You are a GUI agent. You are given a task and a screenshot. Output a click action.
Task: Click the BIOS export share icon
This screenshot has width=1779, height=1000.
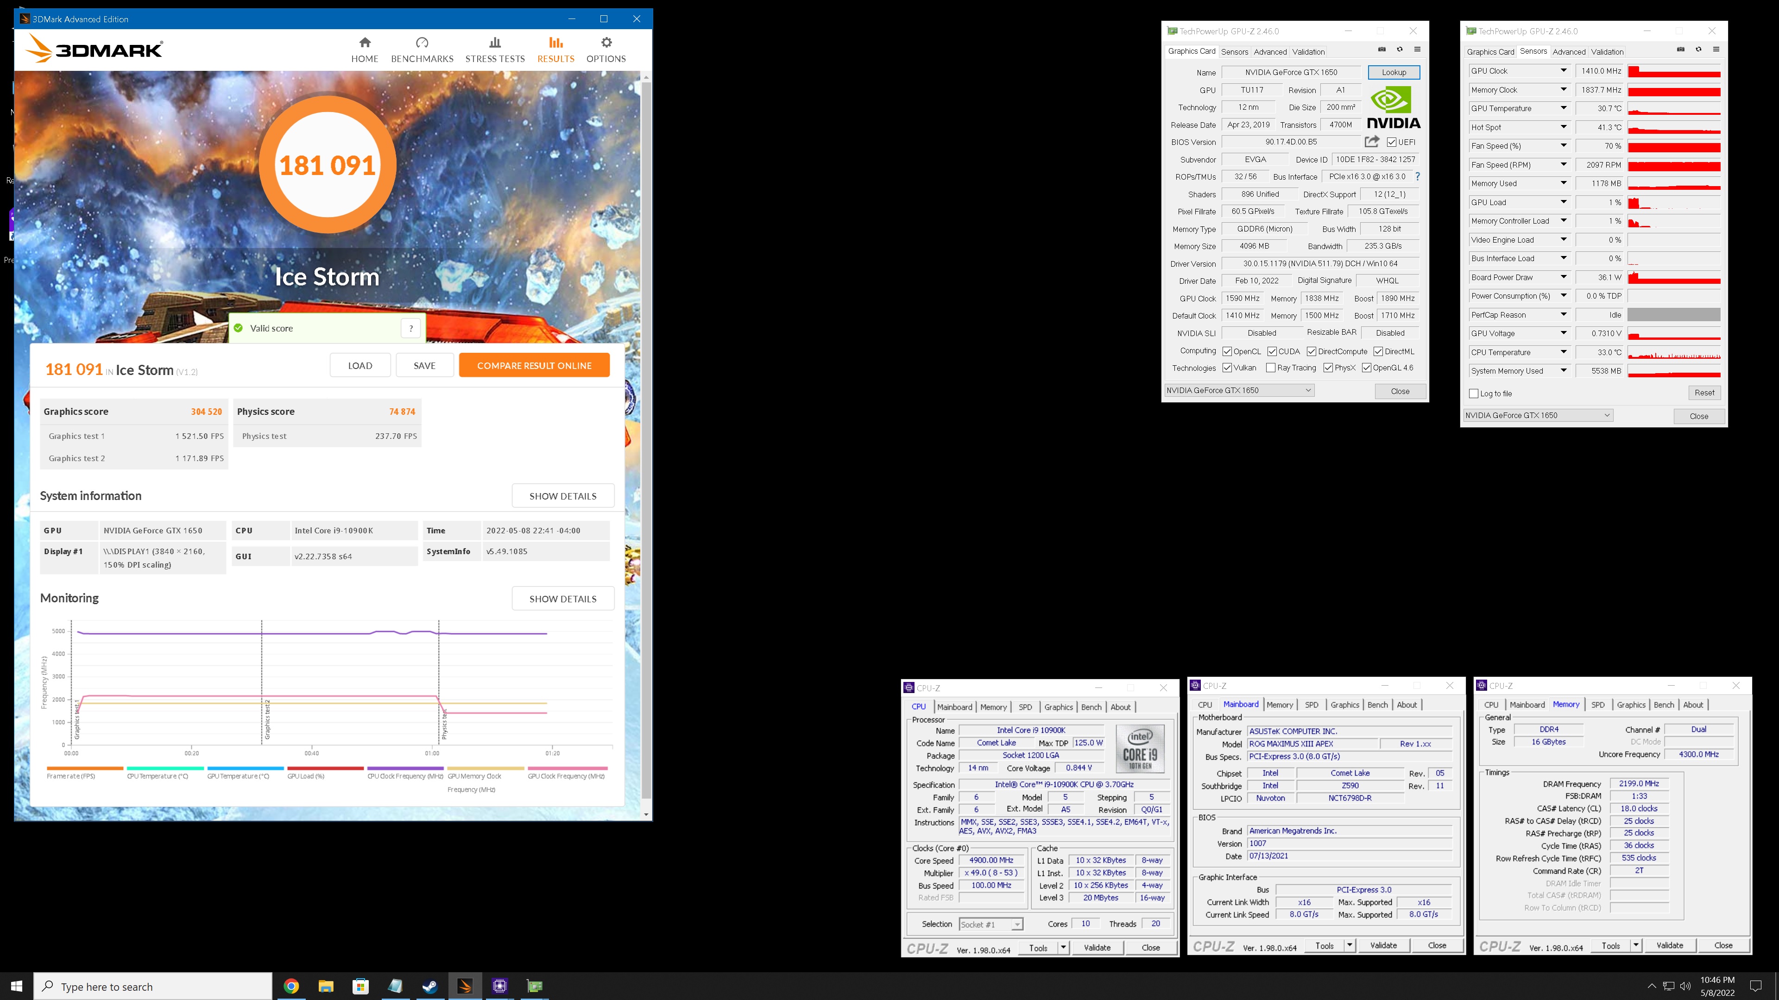(x=1371, y=142)
